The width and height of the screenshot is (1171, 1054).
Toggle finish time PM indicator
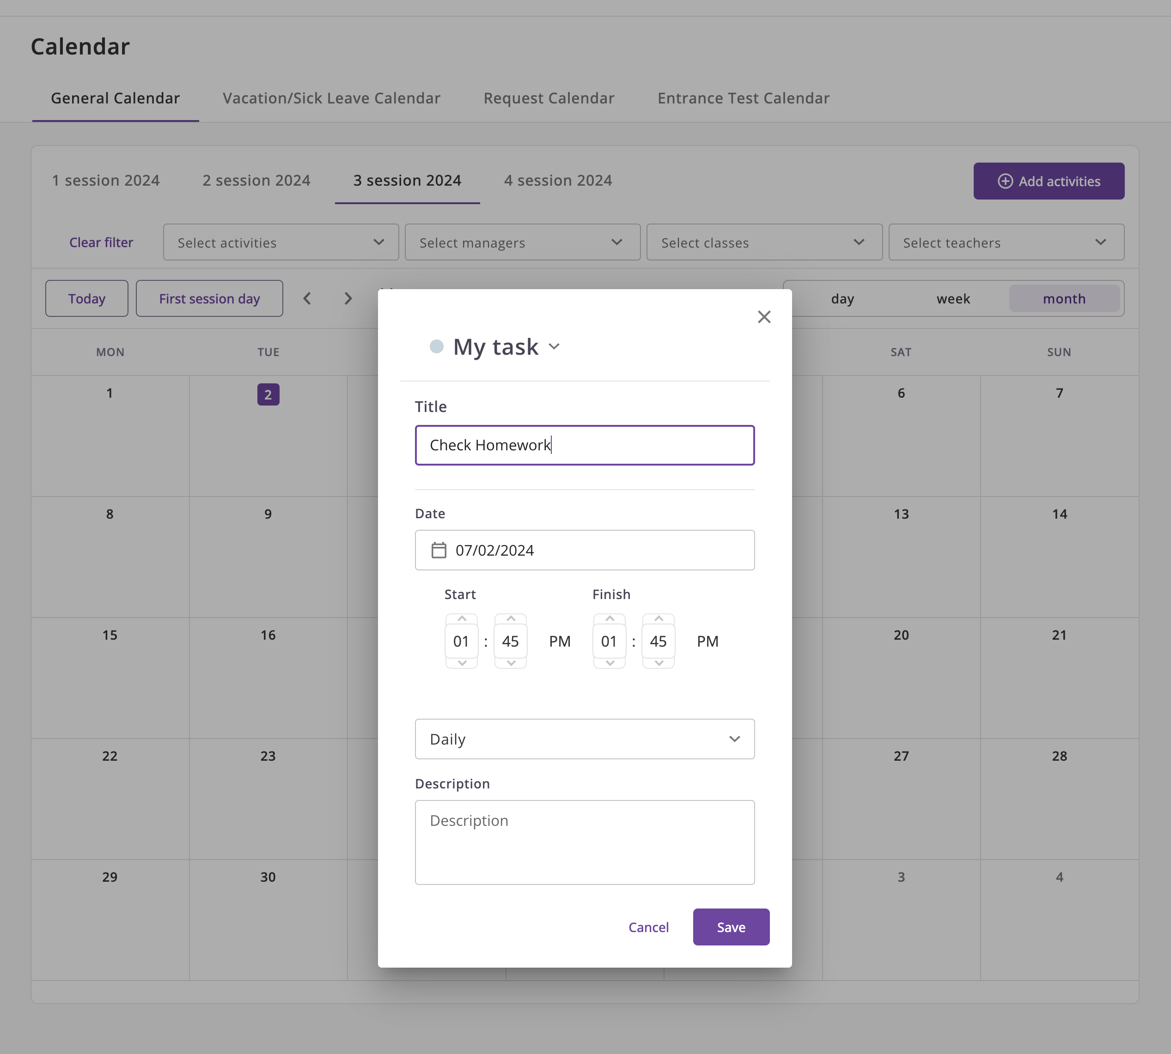pos(707,641)
